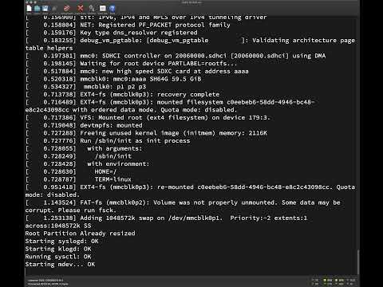Image resolution: width=383 pixels, height=287 pixels.
Task: Click the line 'Running sysctl: OK'
Action: (58, 257)
